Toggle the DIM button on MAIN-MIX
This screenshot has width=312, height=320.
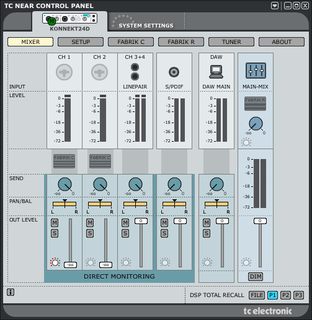[256, 277]
